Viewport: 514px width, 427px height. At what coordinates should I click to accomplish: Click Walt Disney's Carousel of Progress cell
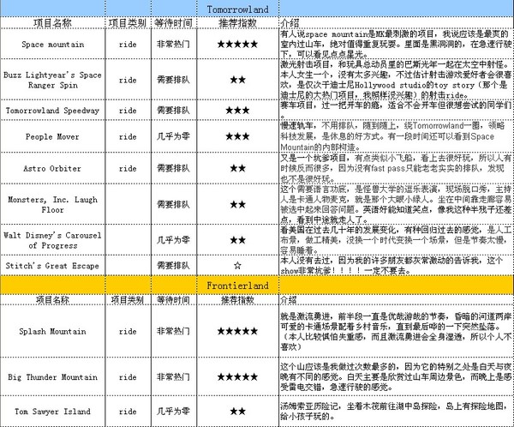pyautogui.click(x=53, y=240)
